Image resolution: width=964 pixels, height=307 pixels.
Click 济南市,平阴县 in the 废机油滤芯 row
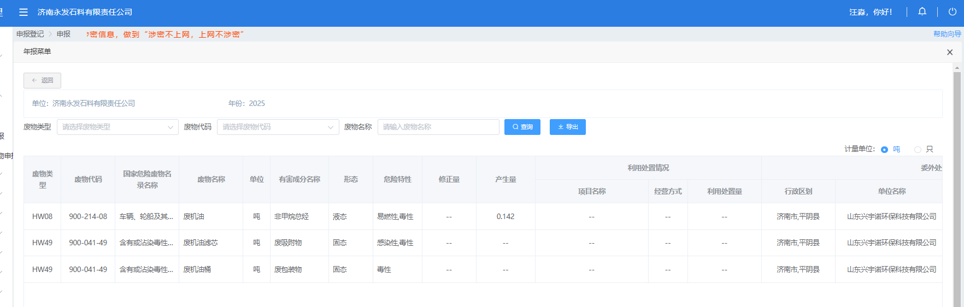[798, 243]
